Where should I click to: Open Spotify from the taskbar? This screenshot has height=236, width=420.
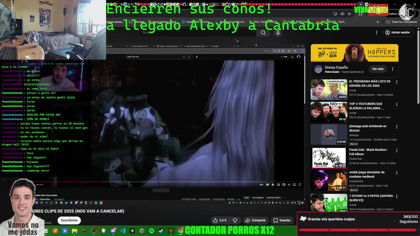[x=152, y=231]
